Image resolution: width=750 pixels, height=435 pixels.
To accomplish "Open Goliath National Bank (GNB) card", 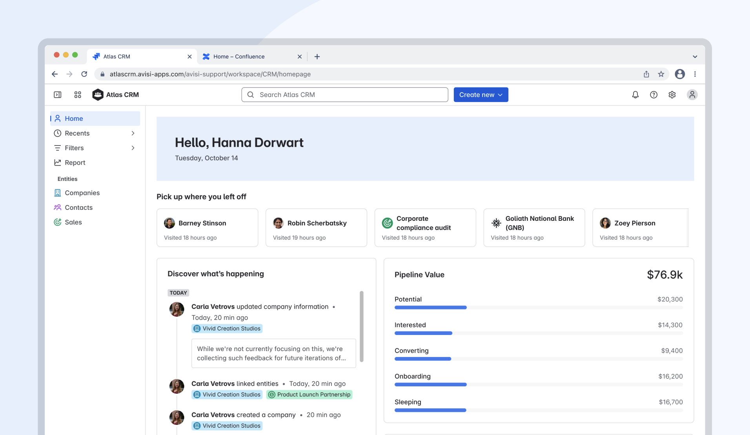I will (534, 228).
